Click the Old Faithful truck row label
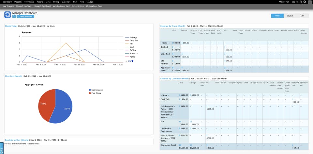Image resolution: width=313 pixels, height=154 pixels. coord(164,62)
